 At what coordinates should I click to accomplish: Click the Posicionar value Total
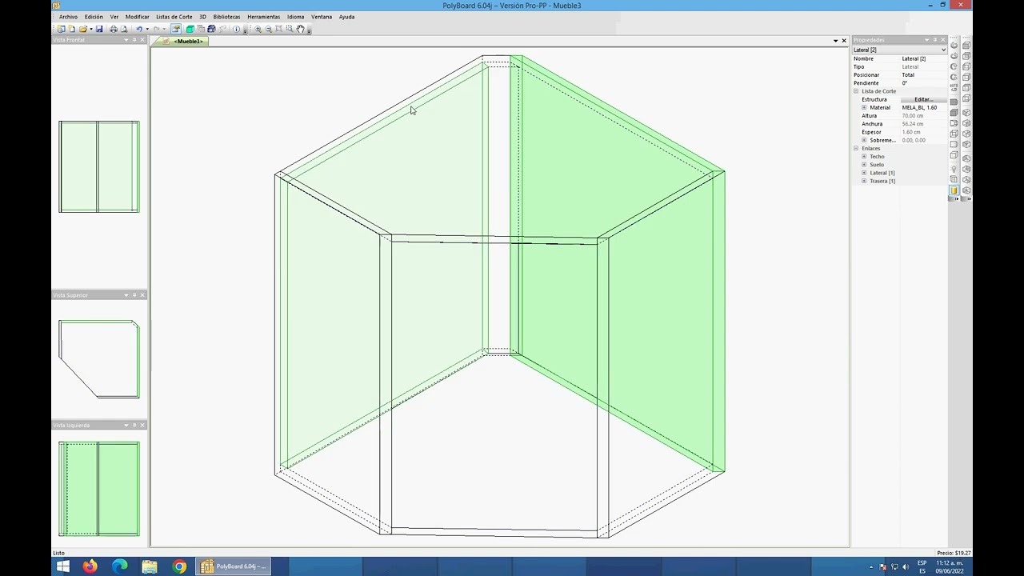point(923,75)
